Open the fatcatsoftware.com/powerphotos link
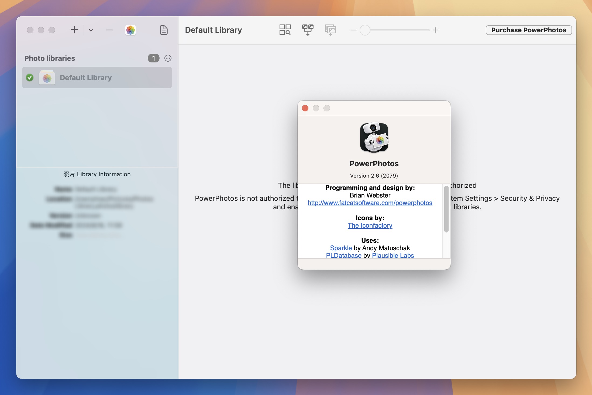 pyautogui.click(x=370, y=203)
